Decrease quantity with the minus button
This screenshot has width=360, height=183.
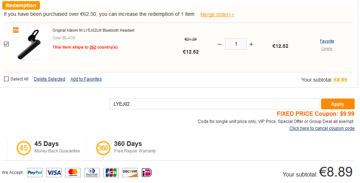[x=220, y=44]
